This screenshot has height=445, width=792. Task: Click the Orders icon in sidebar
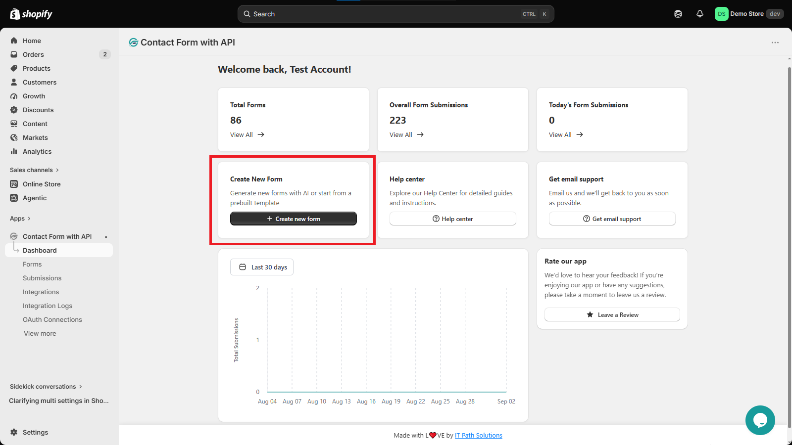coord(14,54)
